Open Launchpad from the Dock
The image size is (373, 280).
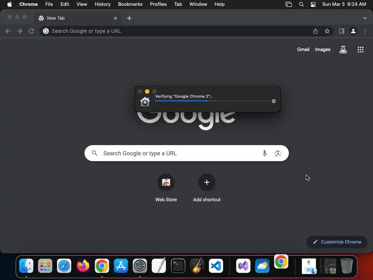pos(45,266)
